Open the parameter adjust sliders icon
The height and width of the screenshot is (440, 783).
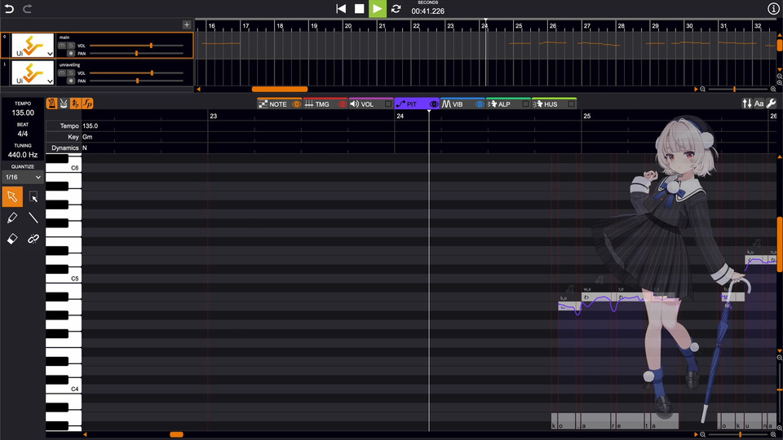click(747, 103)
